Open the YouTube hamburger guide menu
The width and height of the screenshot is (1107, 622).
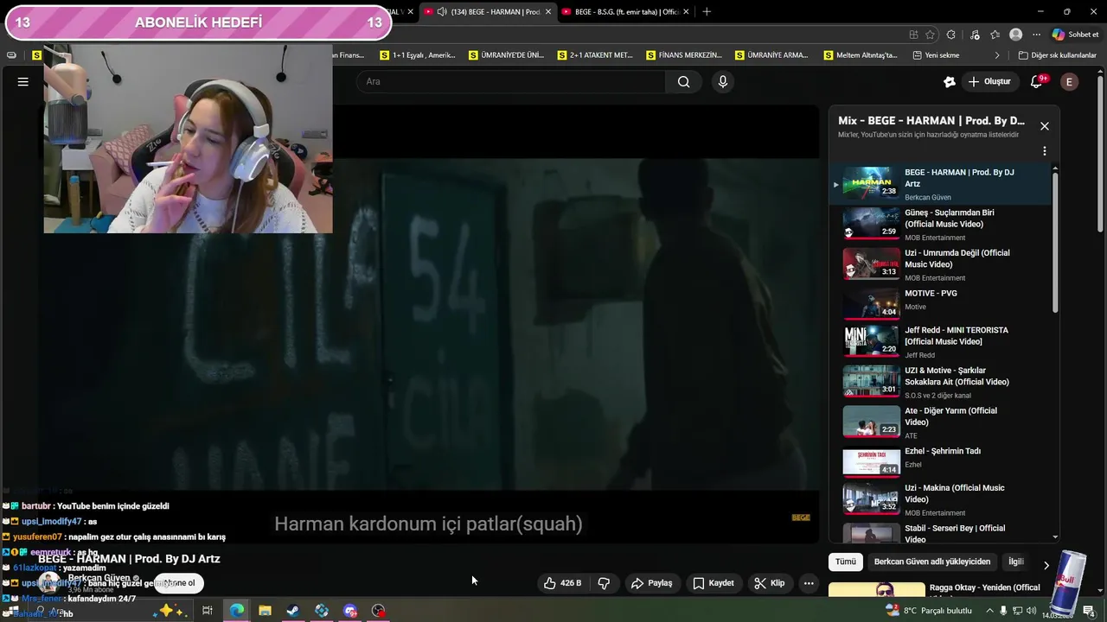point(23,81)
